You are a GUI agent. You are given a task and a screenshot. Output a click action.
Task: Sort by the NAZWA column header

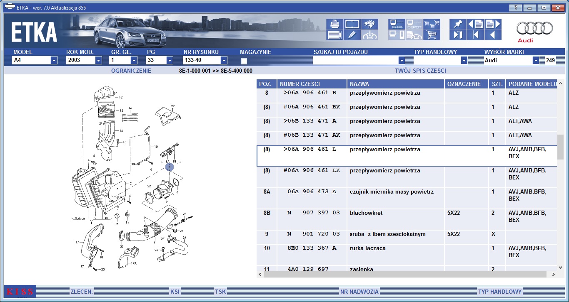tap(396, 84)
